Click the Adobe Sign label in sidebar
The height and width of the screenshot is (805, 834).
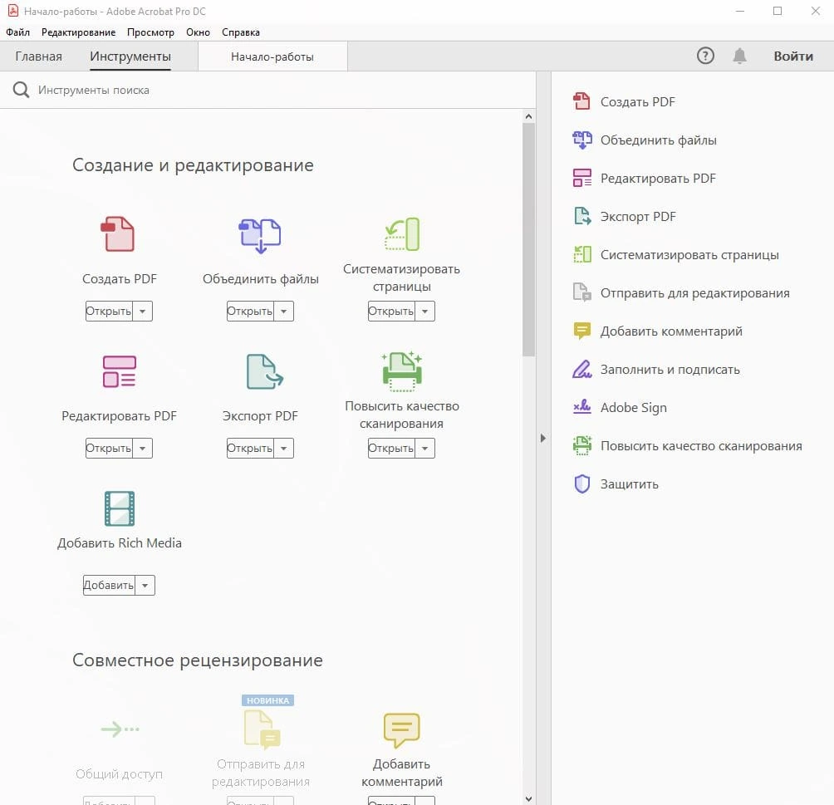click(x=634, y=408)
